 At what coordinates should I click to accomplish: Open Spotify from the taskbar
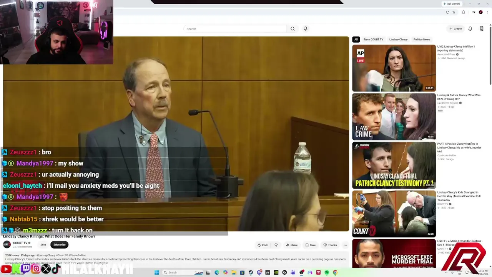327,272
